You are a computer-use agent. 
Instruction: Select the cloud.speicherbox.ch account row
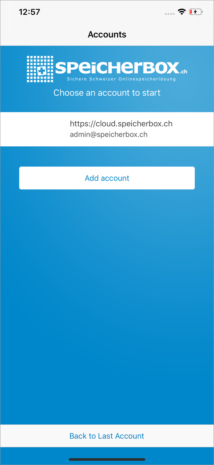pos(107,129)
